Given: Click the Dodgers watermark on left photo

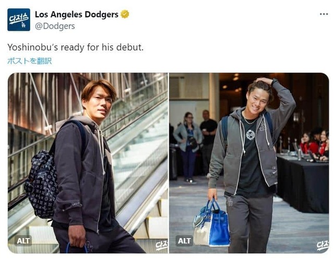Looking at the screenshot, I should tap(161, 245).
